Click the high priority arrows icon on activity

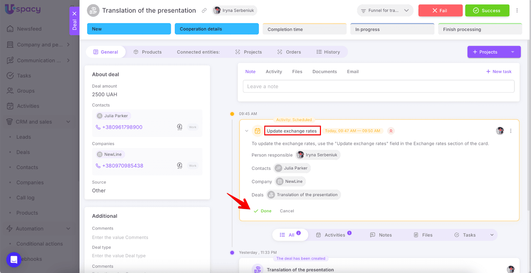click(391, 131)
